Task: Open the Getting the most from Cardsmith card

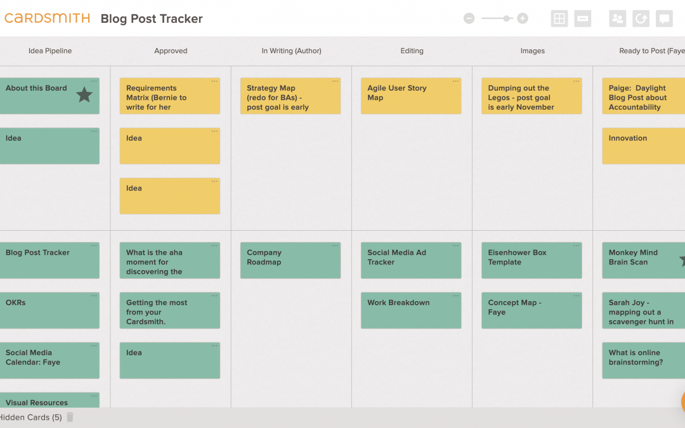Action: [x=170, y=311]
